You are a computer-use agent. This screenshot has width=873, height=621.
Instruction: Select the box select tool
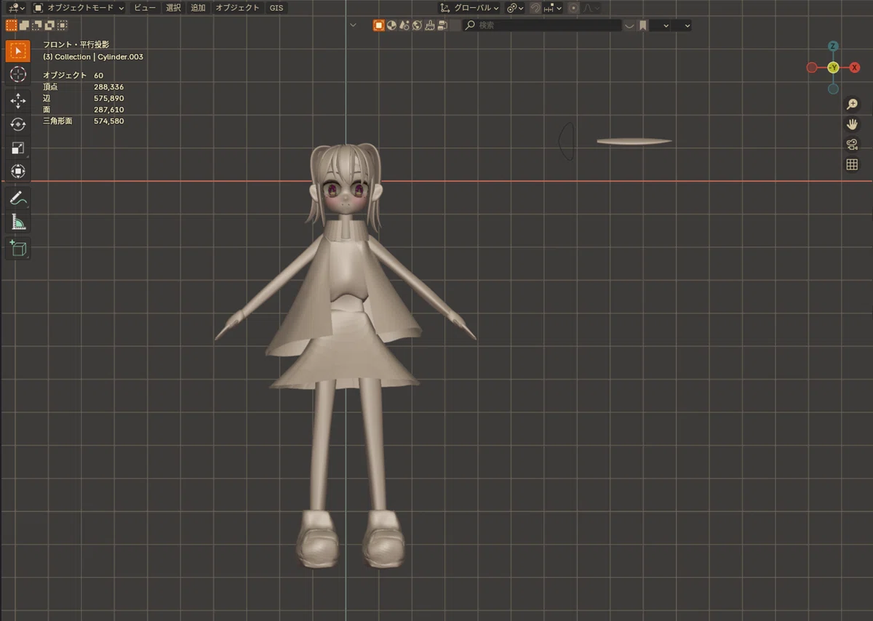pos(18,51)
